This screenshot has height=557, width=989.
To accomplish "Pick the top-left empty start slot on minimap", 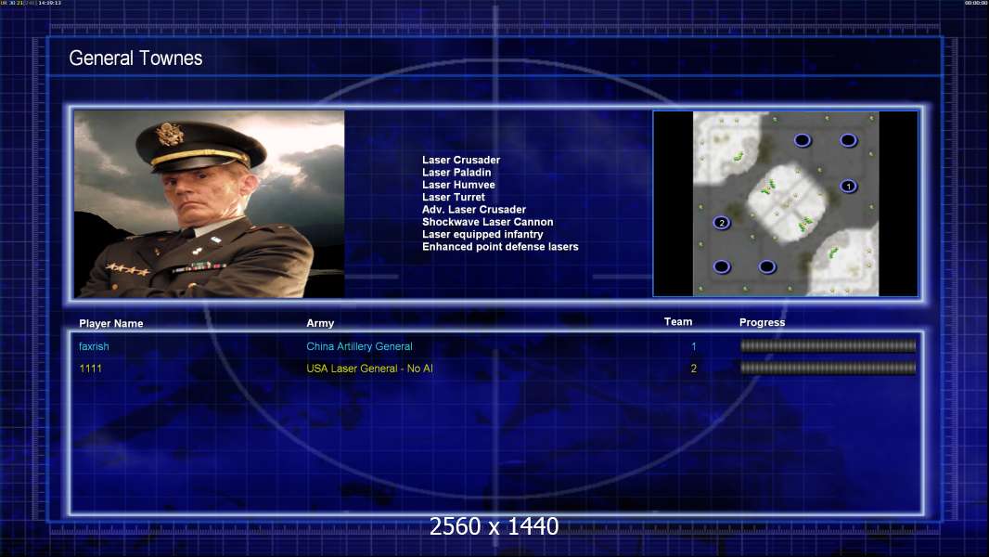I will tap(802, 140).
